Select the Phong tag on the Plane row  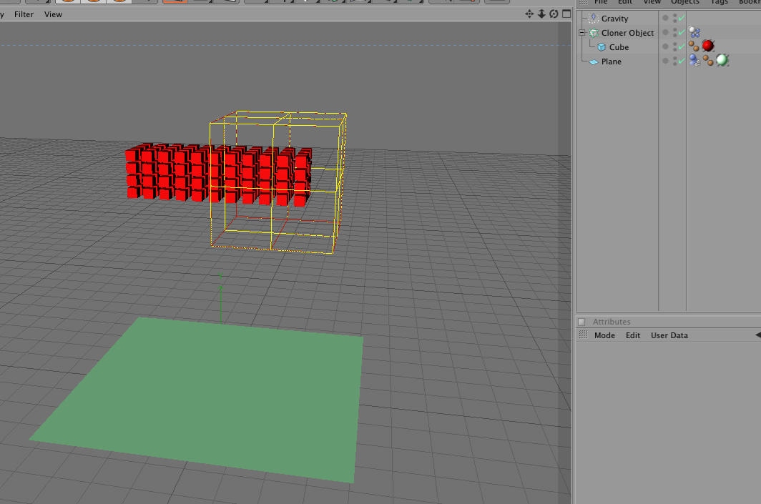[709, 61]
